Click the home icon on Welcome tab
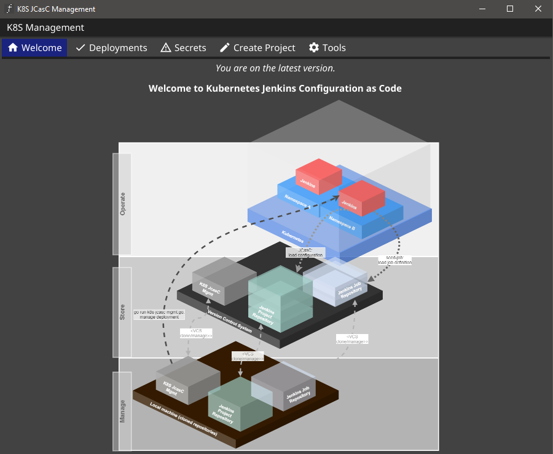Image resolution: width=553 pixels, height=454 pixels. point(13,47)
